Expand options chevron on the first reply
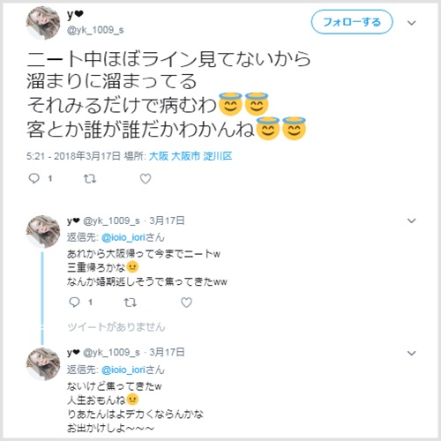The width and height of the screenshot is (441, 441). pyautogui.click(x=412, y=220)
